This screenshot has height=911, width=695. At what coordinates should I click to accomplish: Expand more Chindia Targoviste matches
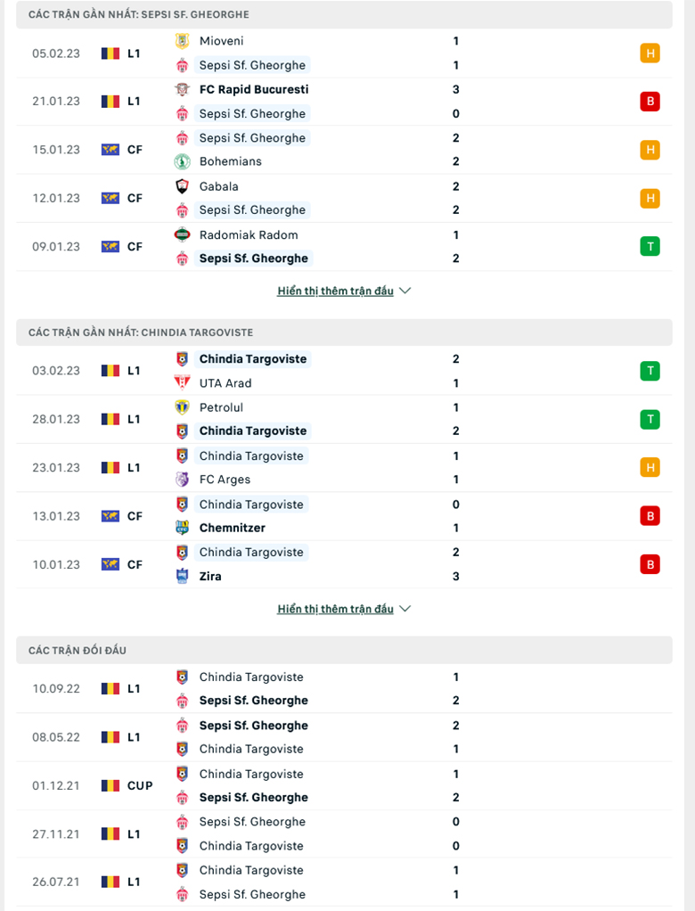click(x=344, y=610)
